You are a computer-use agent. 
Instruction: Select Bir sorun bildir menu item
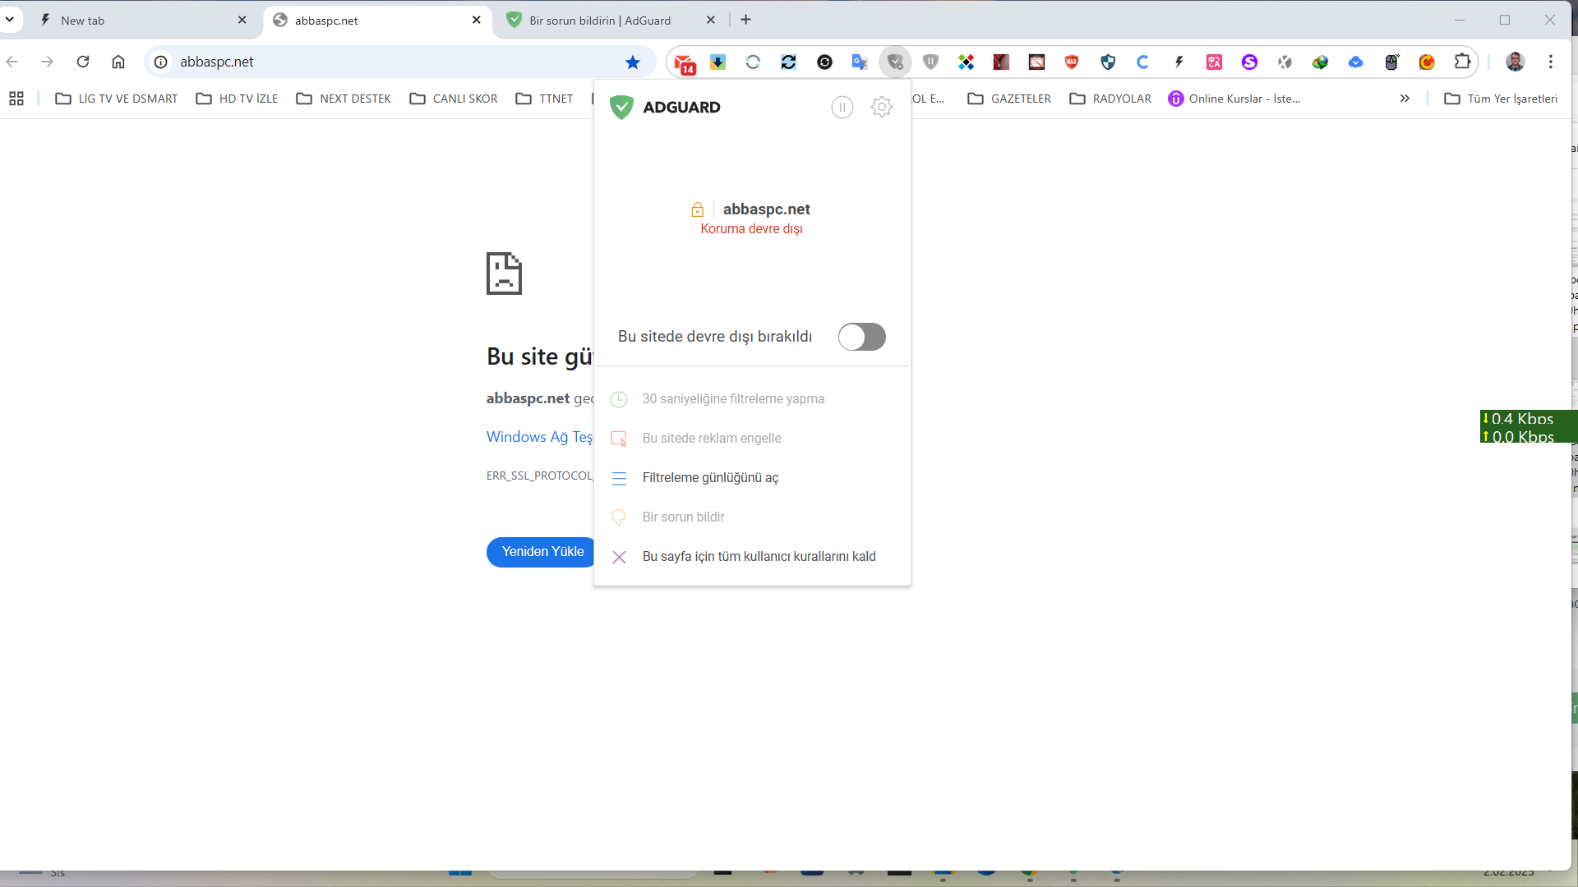pos(683,517)
